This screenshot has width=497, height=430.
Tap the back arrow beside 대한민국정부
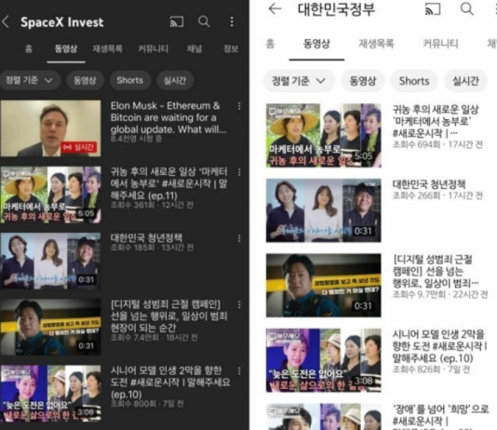[275, 8]
